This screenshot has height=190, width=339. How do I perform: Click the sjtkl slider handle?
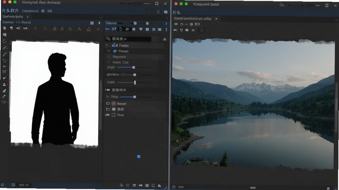(x=135, y=82)
